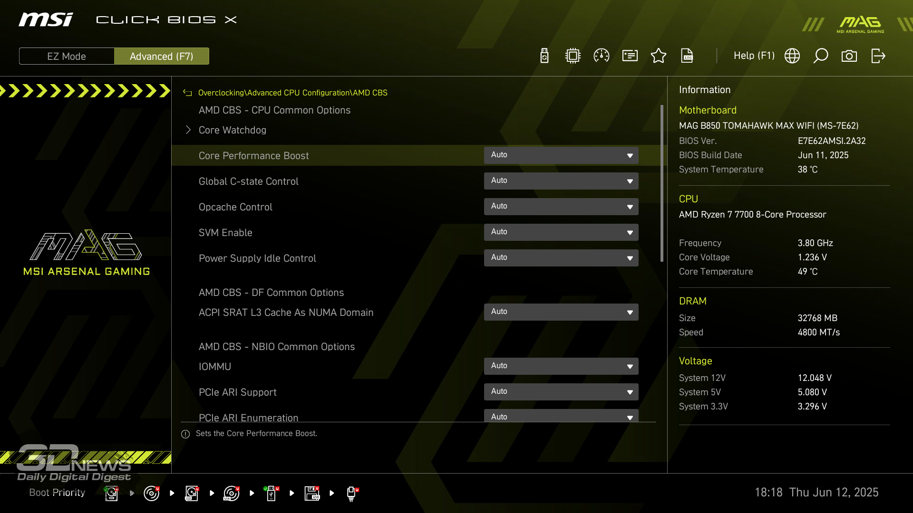The height and width of the screenshot is (513, 913).
Task: Click DRAM speed value 4800 MT/s
Action: point(818,332)
